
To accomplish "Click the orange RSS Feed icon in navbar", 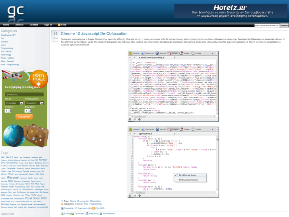I will 59,25.
